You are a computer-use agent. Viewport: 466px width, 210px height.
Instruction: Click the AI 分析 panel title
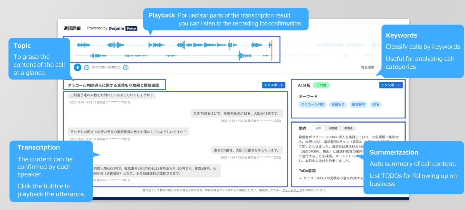click(x=304, y=85)
